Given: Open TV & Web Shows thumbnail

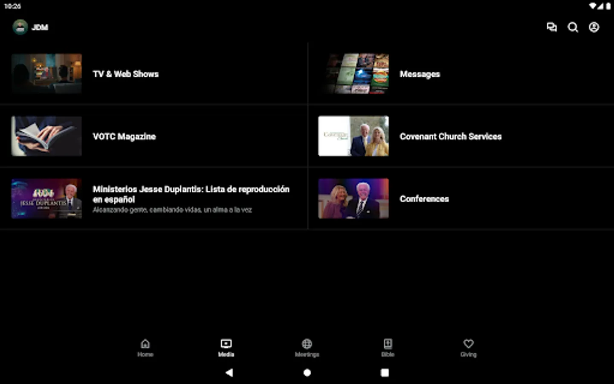Looking at the screenshot, I should pyautogui.click(x=46, y=73).
